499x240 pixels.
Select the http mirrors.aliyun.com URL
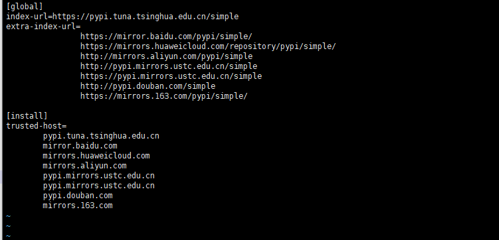click(166, 56)
